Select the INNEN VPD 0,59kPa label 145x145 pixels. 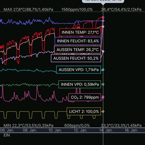point(80,84)
